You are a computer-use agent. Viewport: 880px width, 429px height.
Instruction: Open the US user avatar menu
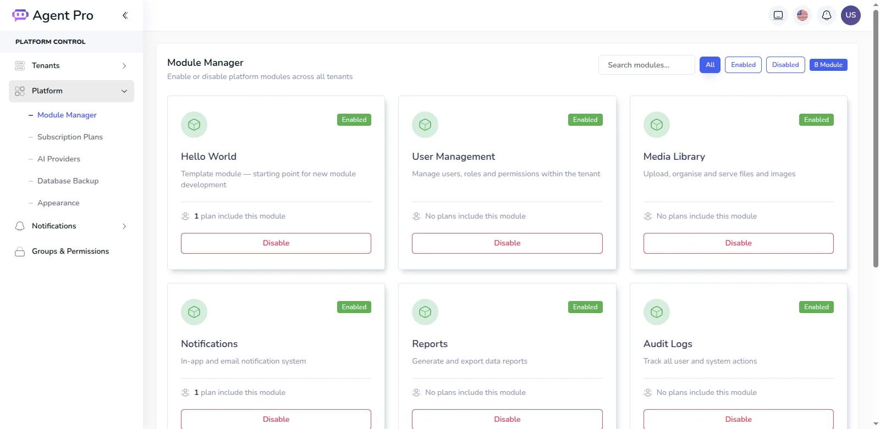[851, 15]
